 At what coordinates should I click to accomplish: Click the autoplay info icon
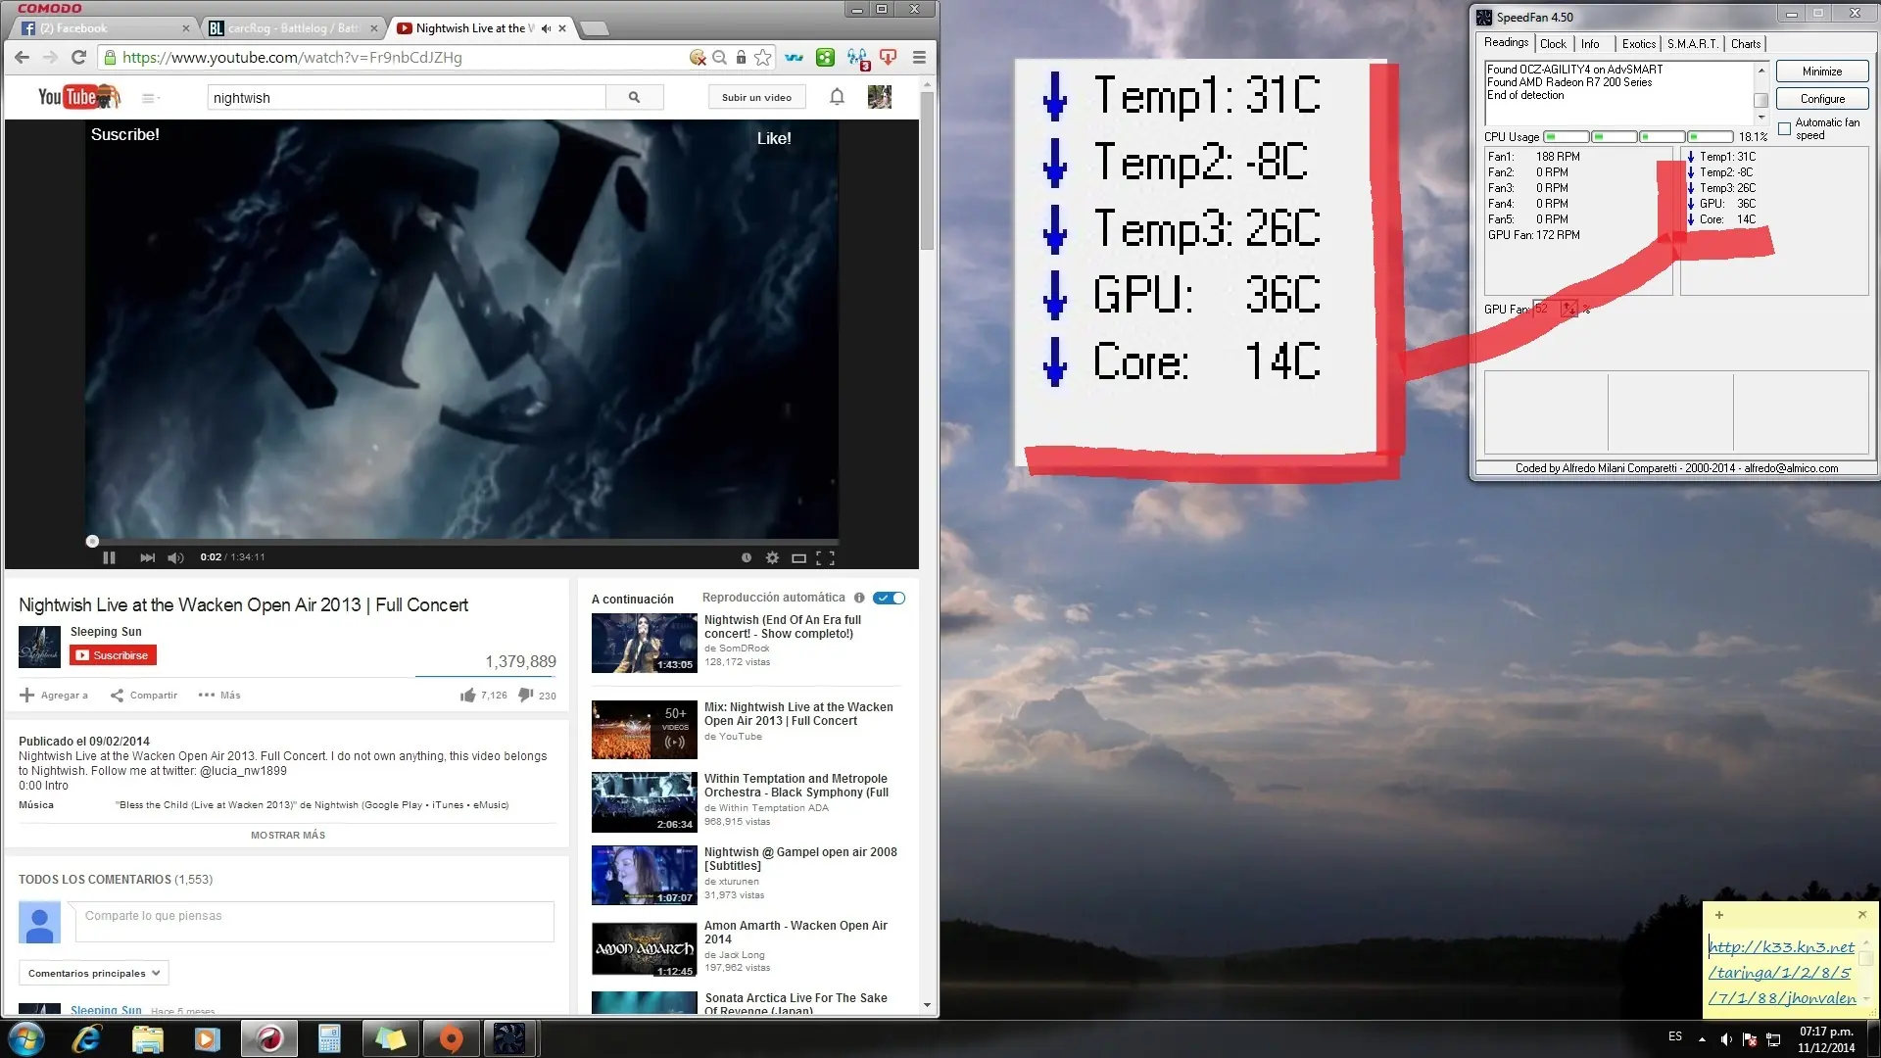(x=859, y=598)
